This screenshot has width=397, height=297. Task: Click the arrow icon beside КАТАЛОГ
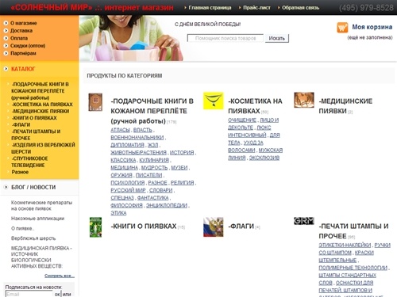coord(6,69)
